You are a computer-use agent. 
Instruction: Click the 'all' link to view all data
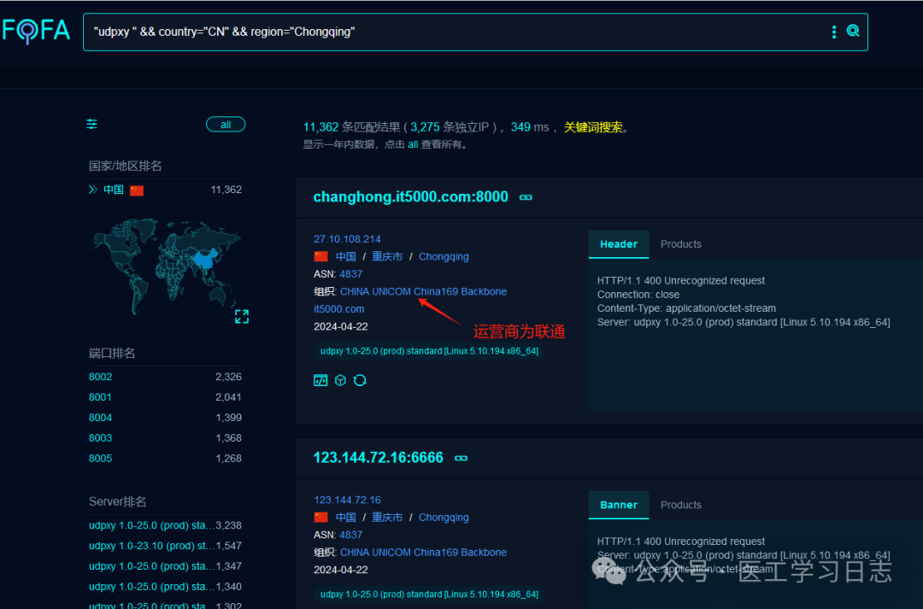(413, 144)
